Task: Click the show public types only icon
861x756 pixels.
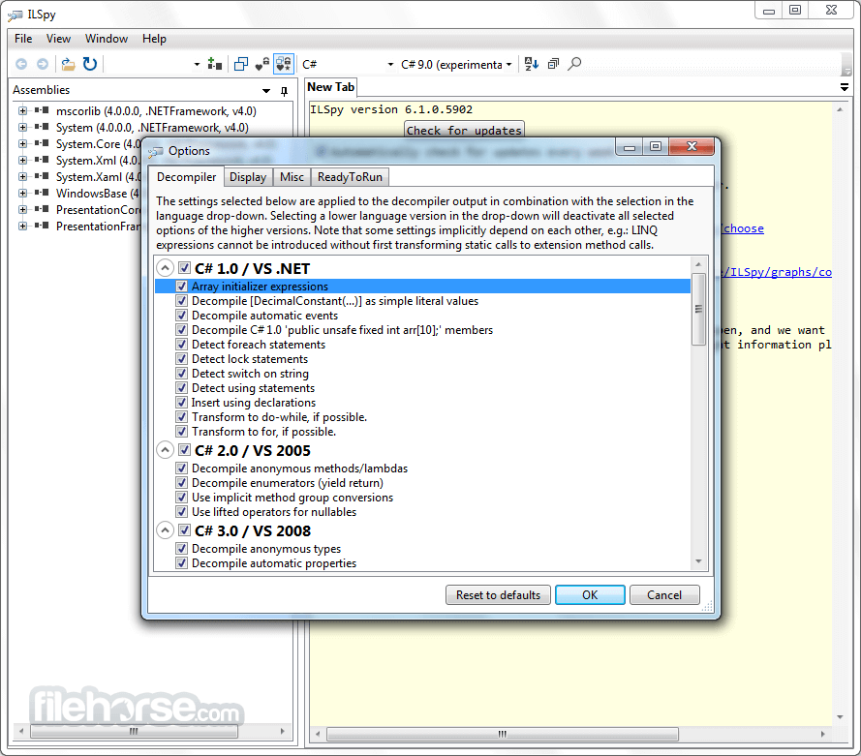Action: click(x=241, y=64)
